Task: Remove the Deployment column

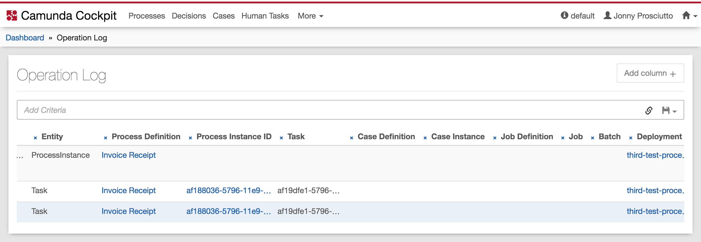Action: click(631, 138)
